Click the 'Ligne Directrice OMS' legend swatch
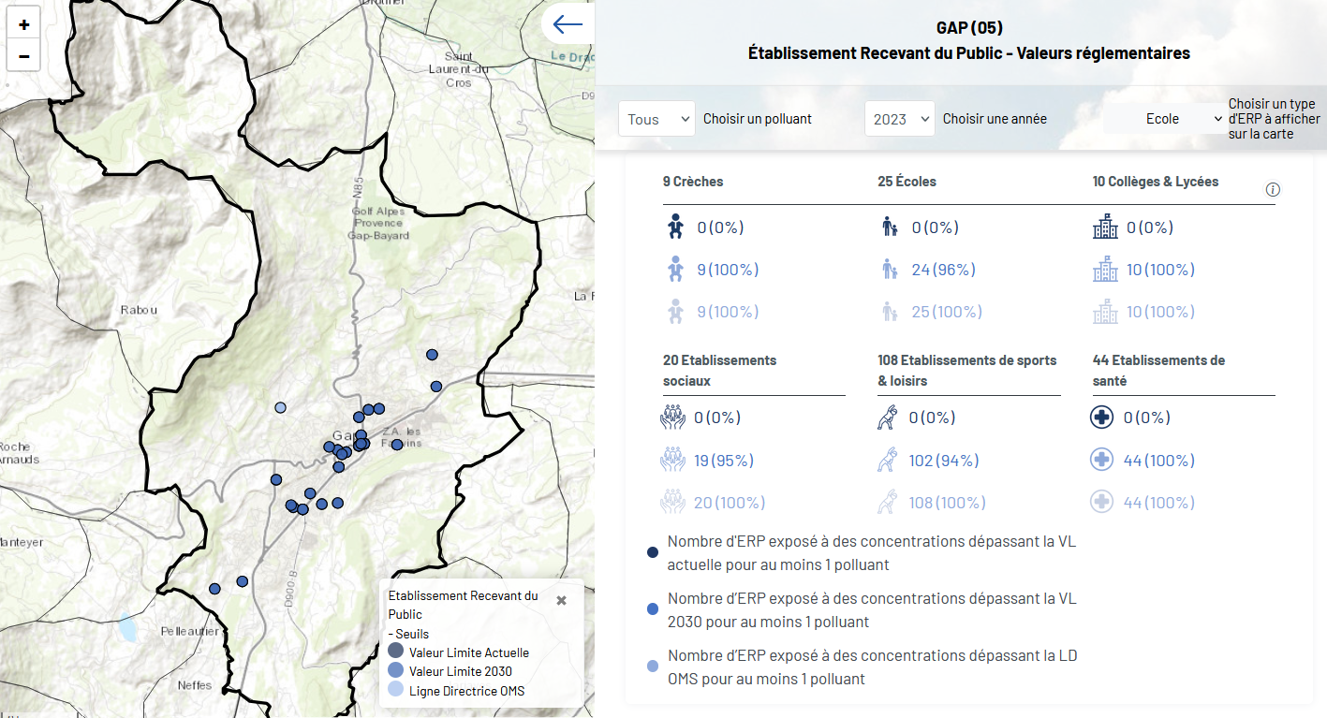This screenshot has height=718, width=1327. tap(395, 691)
